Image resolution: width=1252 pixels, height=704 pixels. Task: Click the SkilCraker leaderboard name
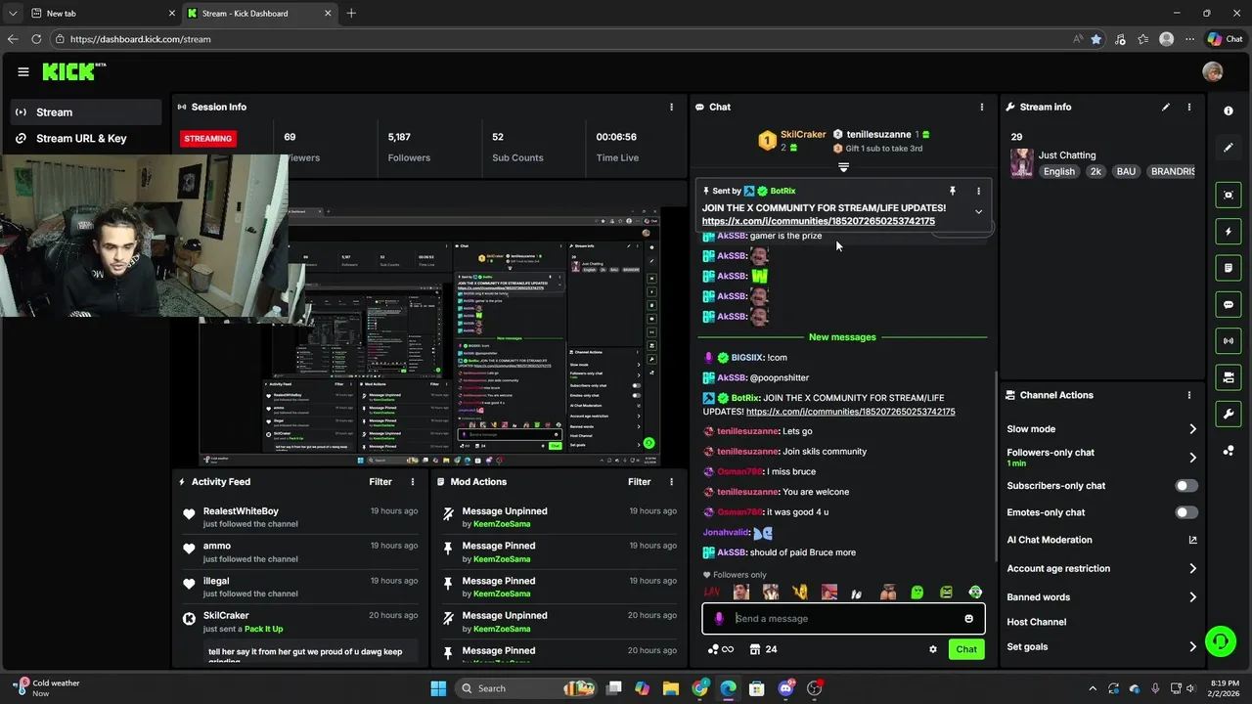coord(803,135)
